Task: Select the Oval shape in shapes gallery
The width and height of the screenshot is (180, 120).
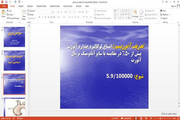Action: click(126, 11)
